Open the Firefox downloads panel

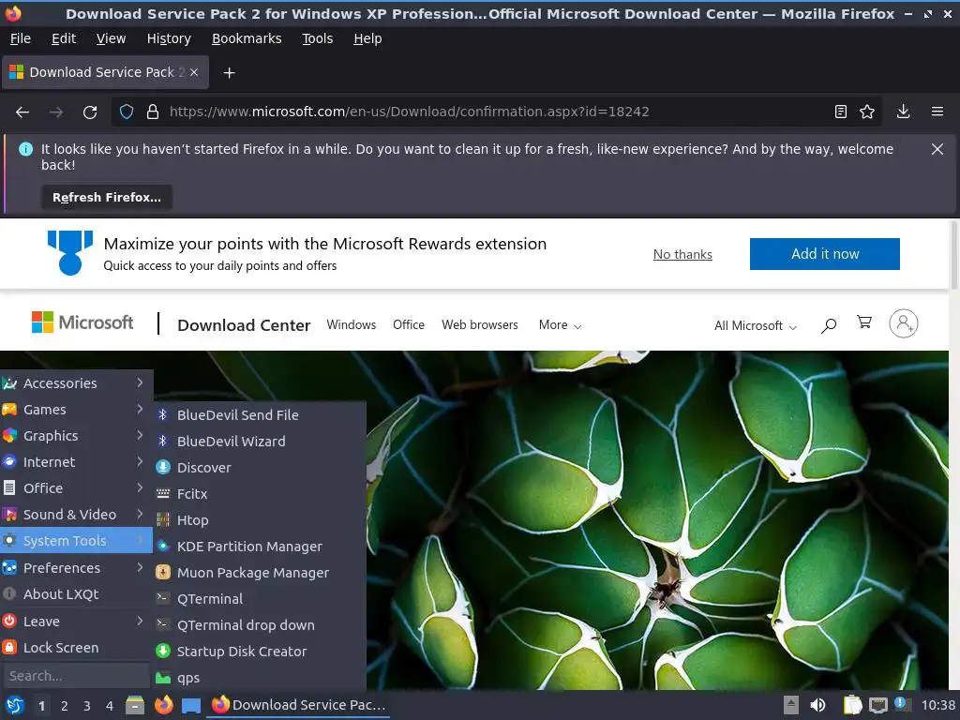(x=903, y=112)
